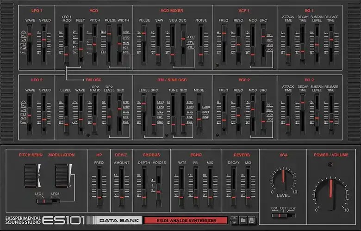361x231 pixels.
Task: Save preset using floppy disk icon
Action: [252, 220]
